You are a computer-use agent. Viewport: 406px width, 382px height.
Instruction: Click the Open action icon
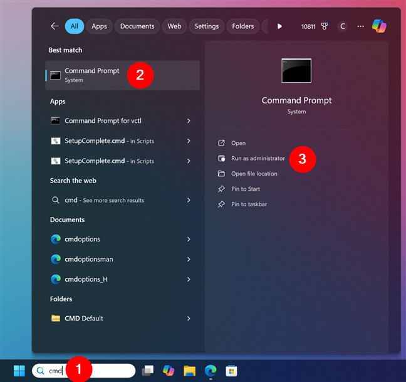point(221,143)
